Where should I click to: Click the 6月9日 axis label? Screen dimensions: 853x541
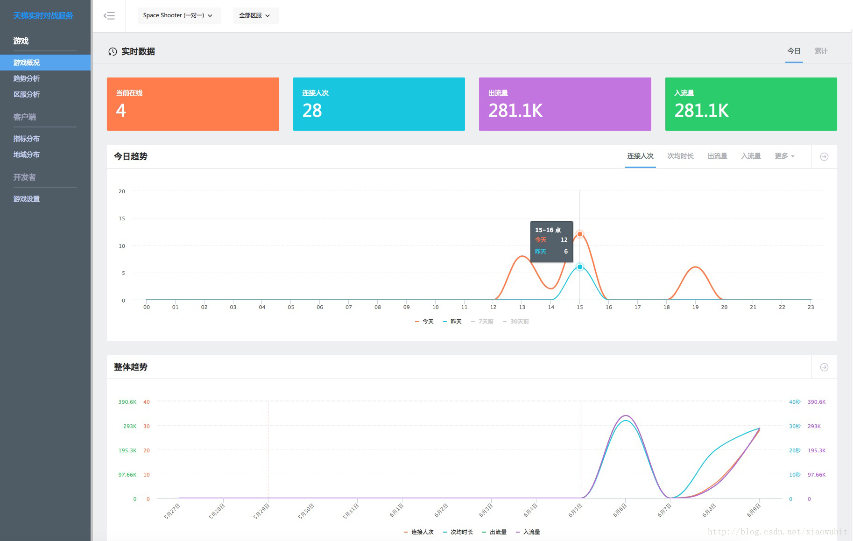point(753,511)
